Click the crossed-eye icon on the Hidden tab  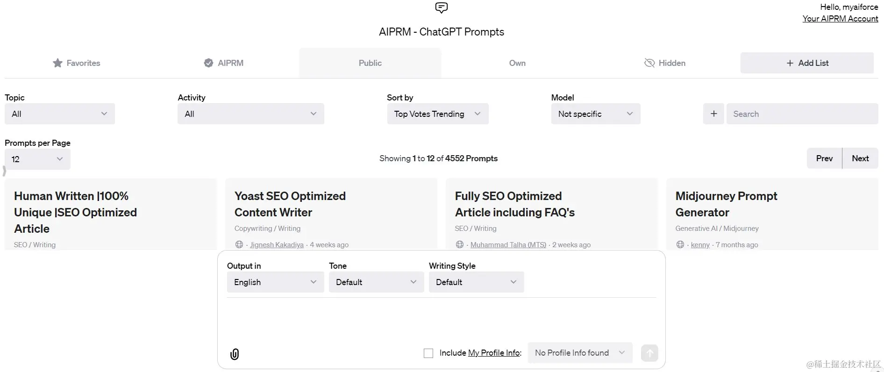(649, 63)
